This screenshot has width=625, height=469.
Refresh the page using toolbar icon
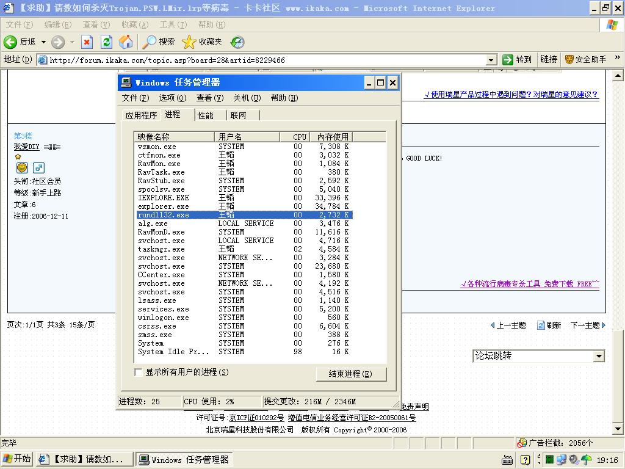(x=106, y=42)
